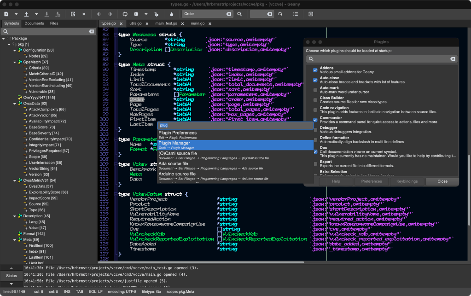This screenshot has height=296, width=471.
Task: Enable the Class Builder plugin checkbox
Action: click(x=315, y=100)
